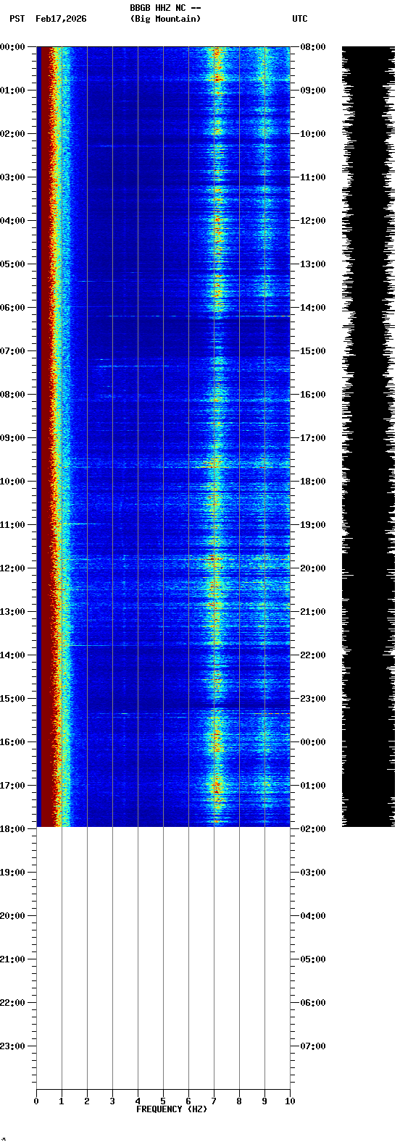Click the station title 'BBGB HHZ NC --'
400x1147 pixels.
point(165,8)
